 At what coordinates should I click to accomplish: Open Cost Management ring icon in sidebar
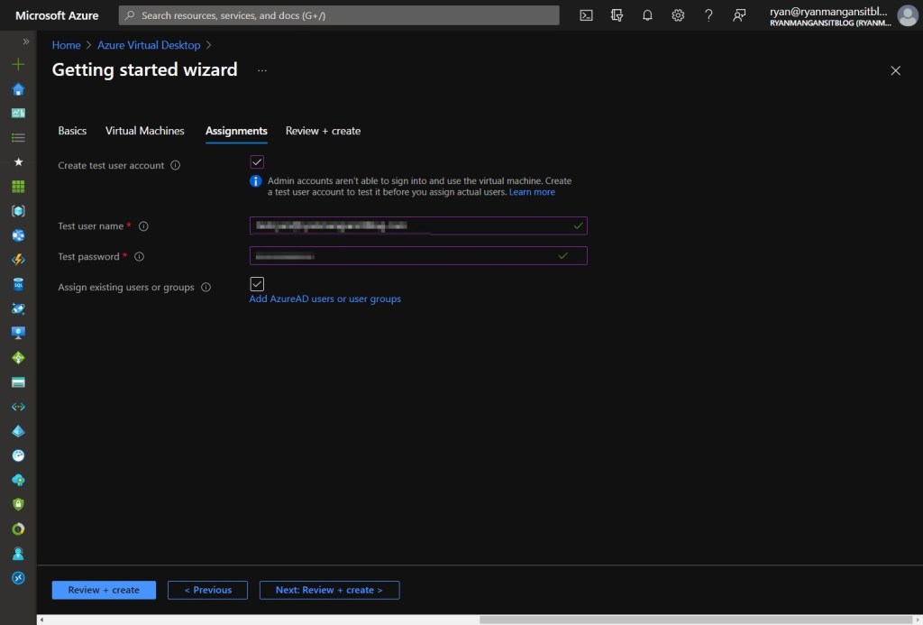pyautogui.click(x=18, y=529)
